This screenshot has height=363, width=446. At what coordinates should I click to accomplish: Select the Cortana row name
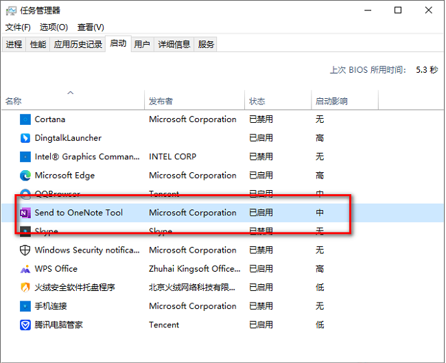[50, 119]
